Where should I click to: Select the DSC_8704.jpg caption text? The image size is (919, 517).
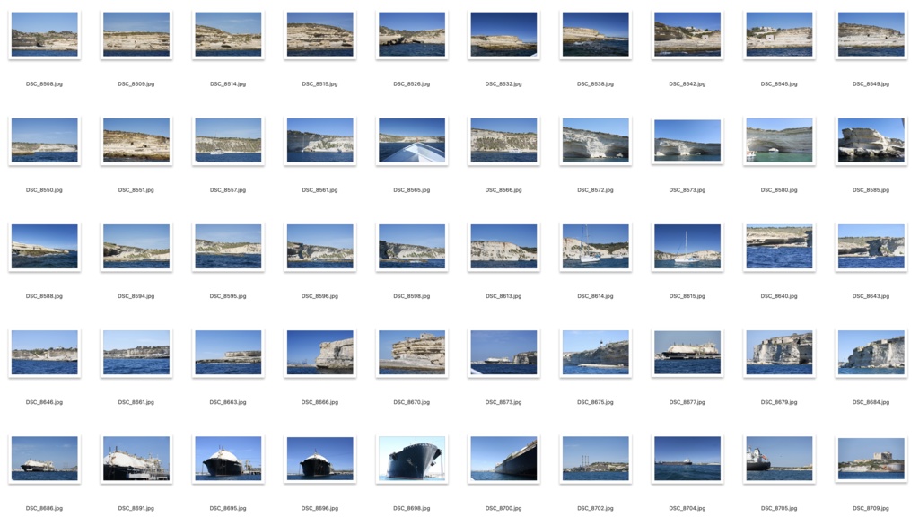tap(687, 509)
